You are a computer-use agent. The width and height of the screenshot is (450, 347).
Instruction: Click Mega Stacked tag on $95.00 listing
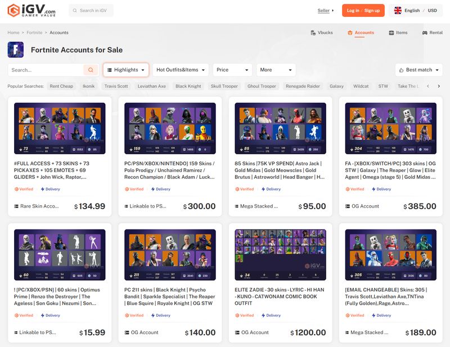[x=256, y=206]
